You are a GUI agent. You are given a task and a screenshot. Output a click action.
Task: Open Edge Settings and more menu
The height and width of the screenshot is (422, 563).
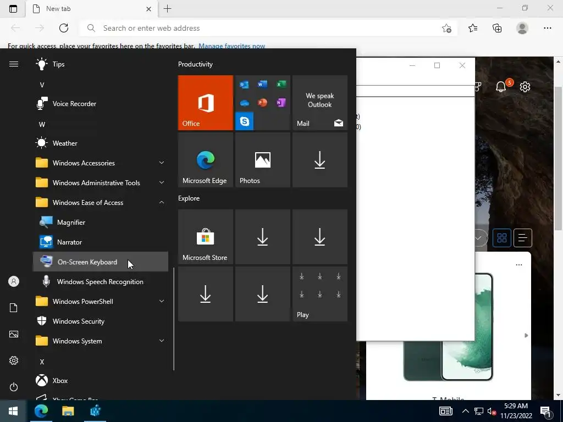point(547,28)
